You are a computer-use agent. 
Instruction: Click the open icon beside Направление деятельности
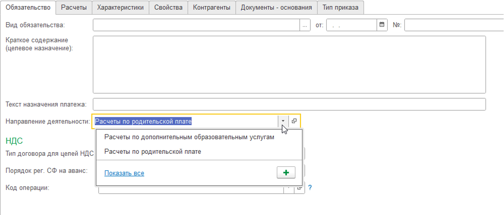294,121
